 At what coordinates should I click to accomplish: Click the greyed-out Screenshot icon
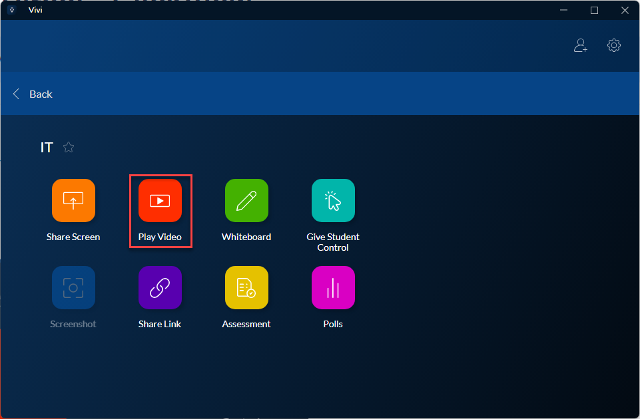coord(73,287)
